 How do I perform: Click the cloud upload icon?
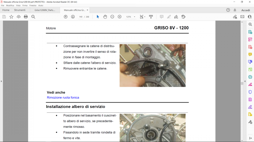coord(19,17)
